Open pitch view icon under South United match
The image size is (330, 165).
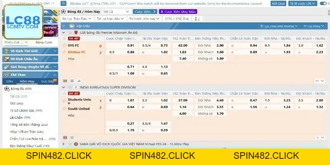(x=65, y=138)
